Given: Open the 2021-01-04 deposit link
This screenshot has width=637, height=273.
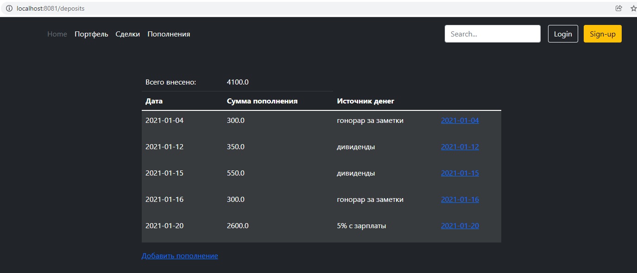Looking at the screenshot, I should pos(460,120).
